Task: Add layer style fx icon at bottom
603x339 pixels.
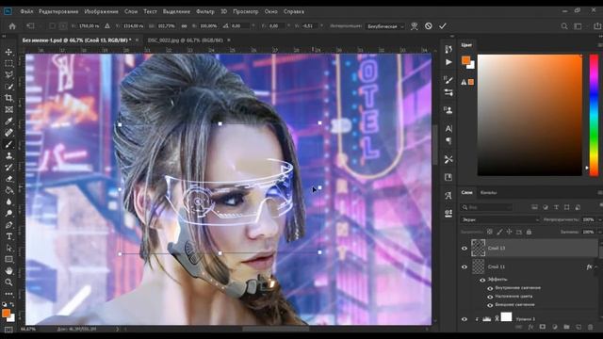Action: (530, 327)
